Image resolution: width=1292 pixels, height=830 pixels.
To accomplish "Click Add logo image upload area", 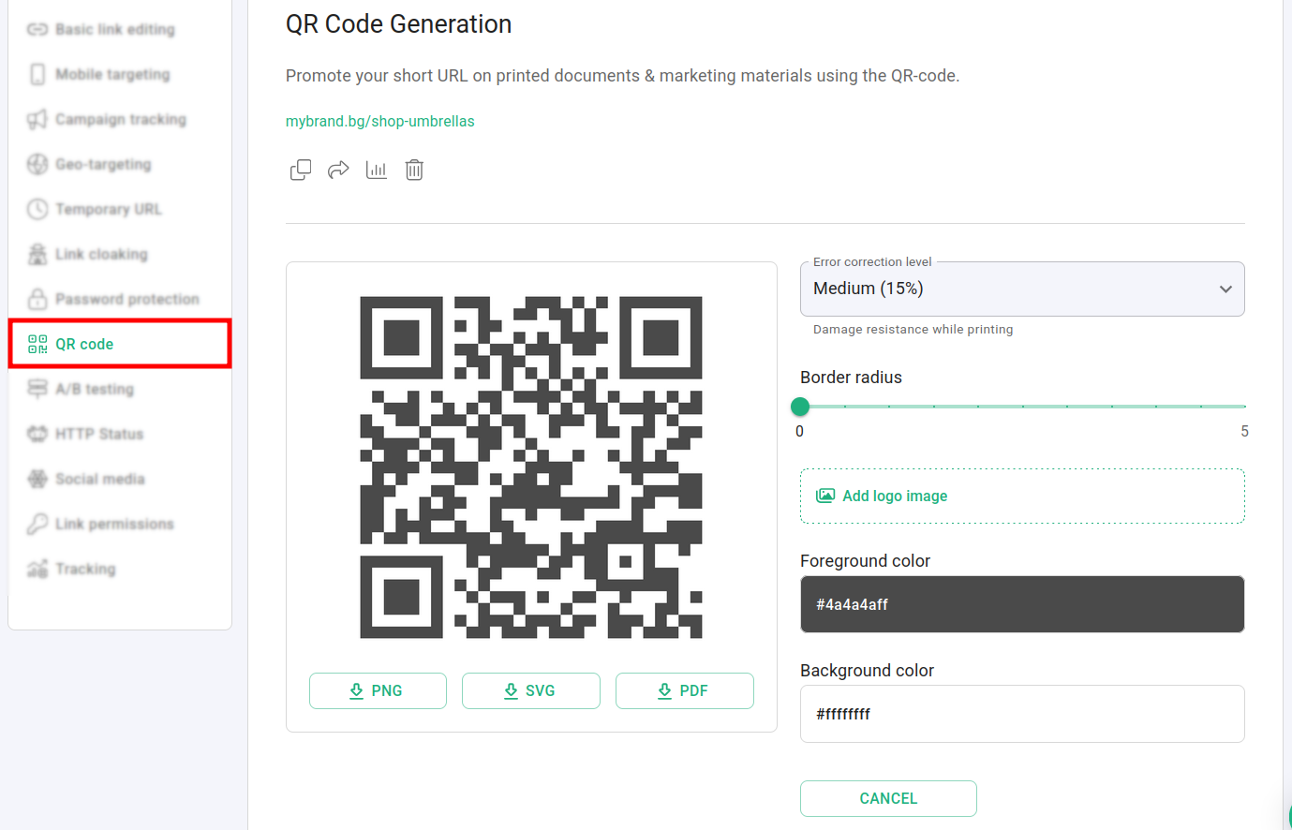I will click(x=1021, y=496).
